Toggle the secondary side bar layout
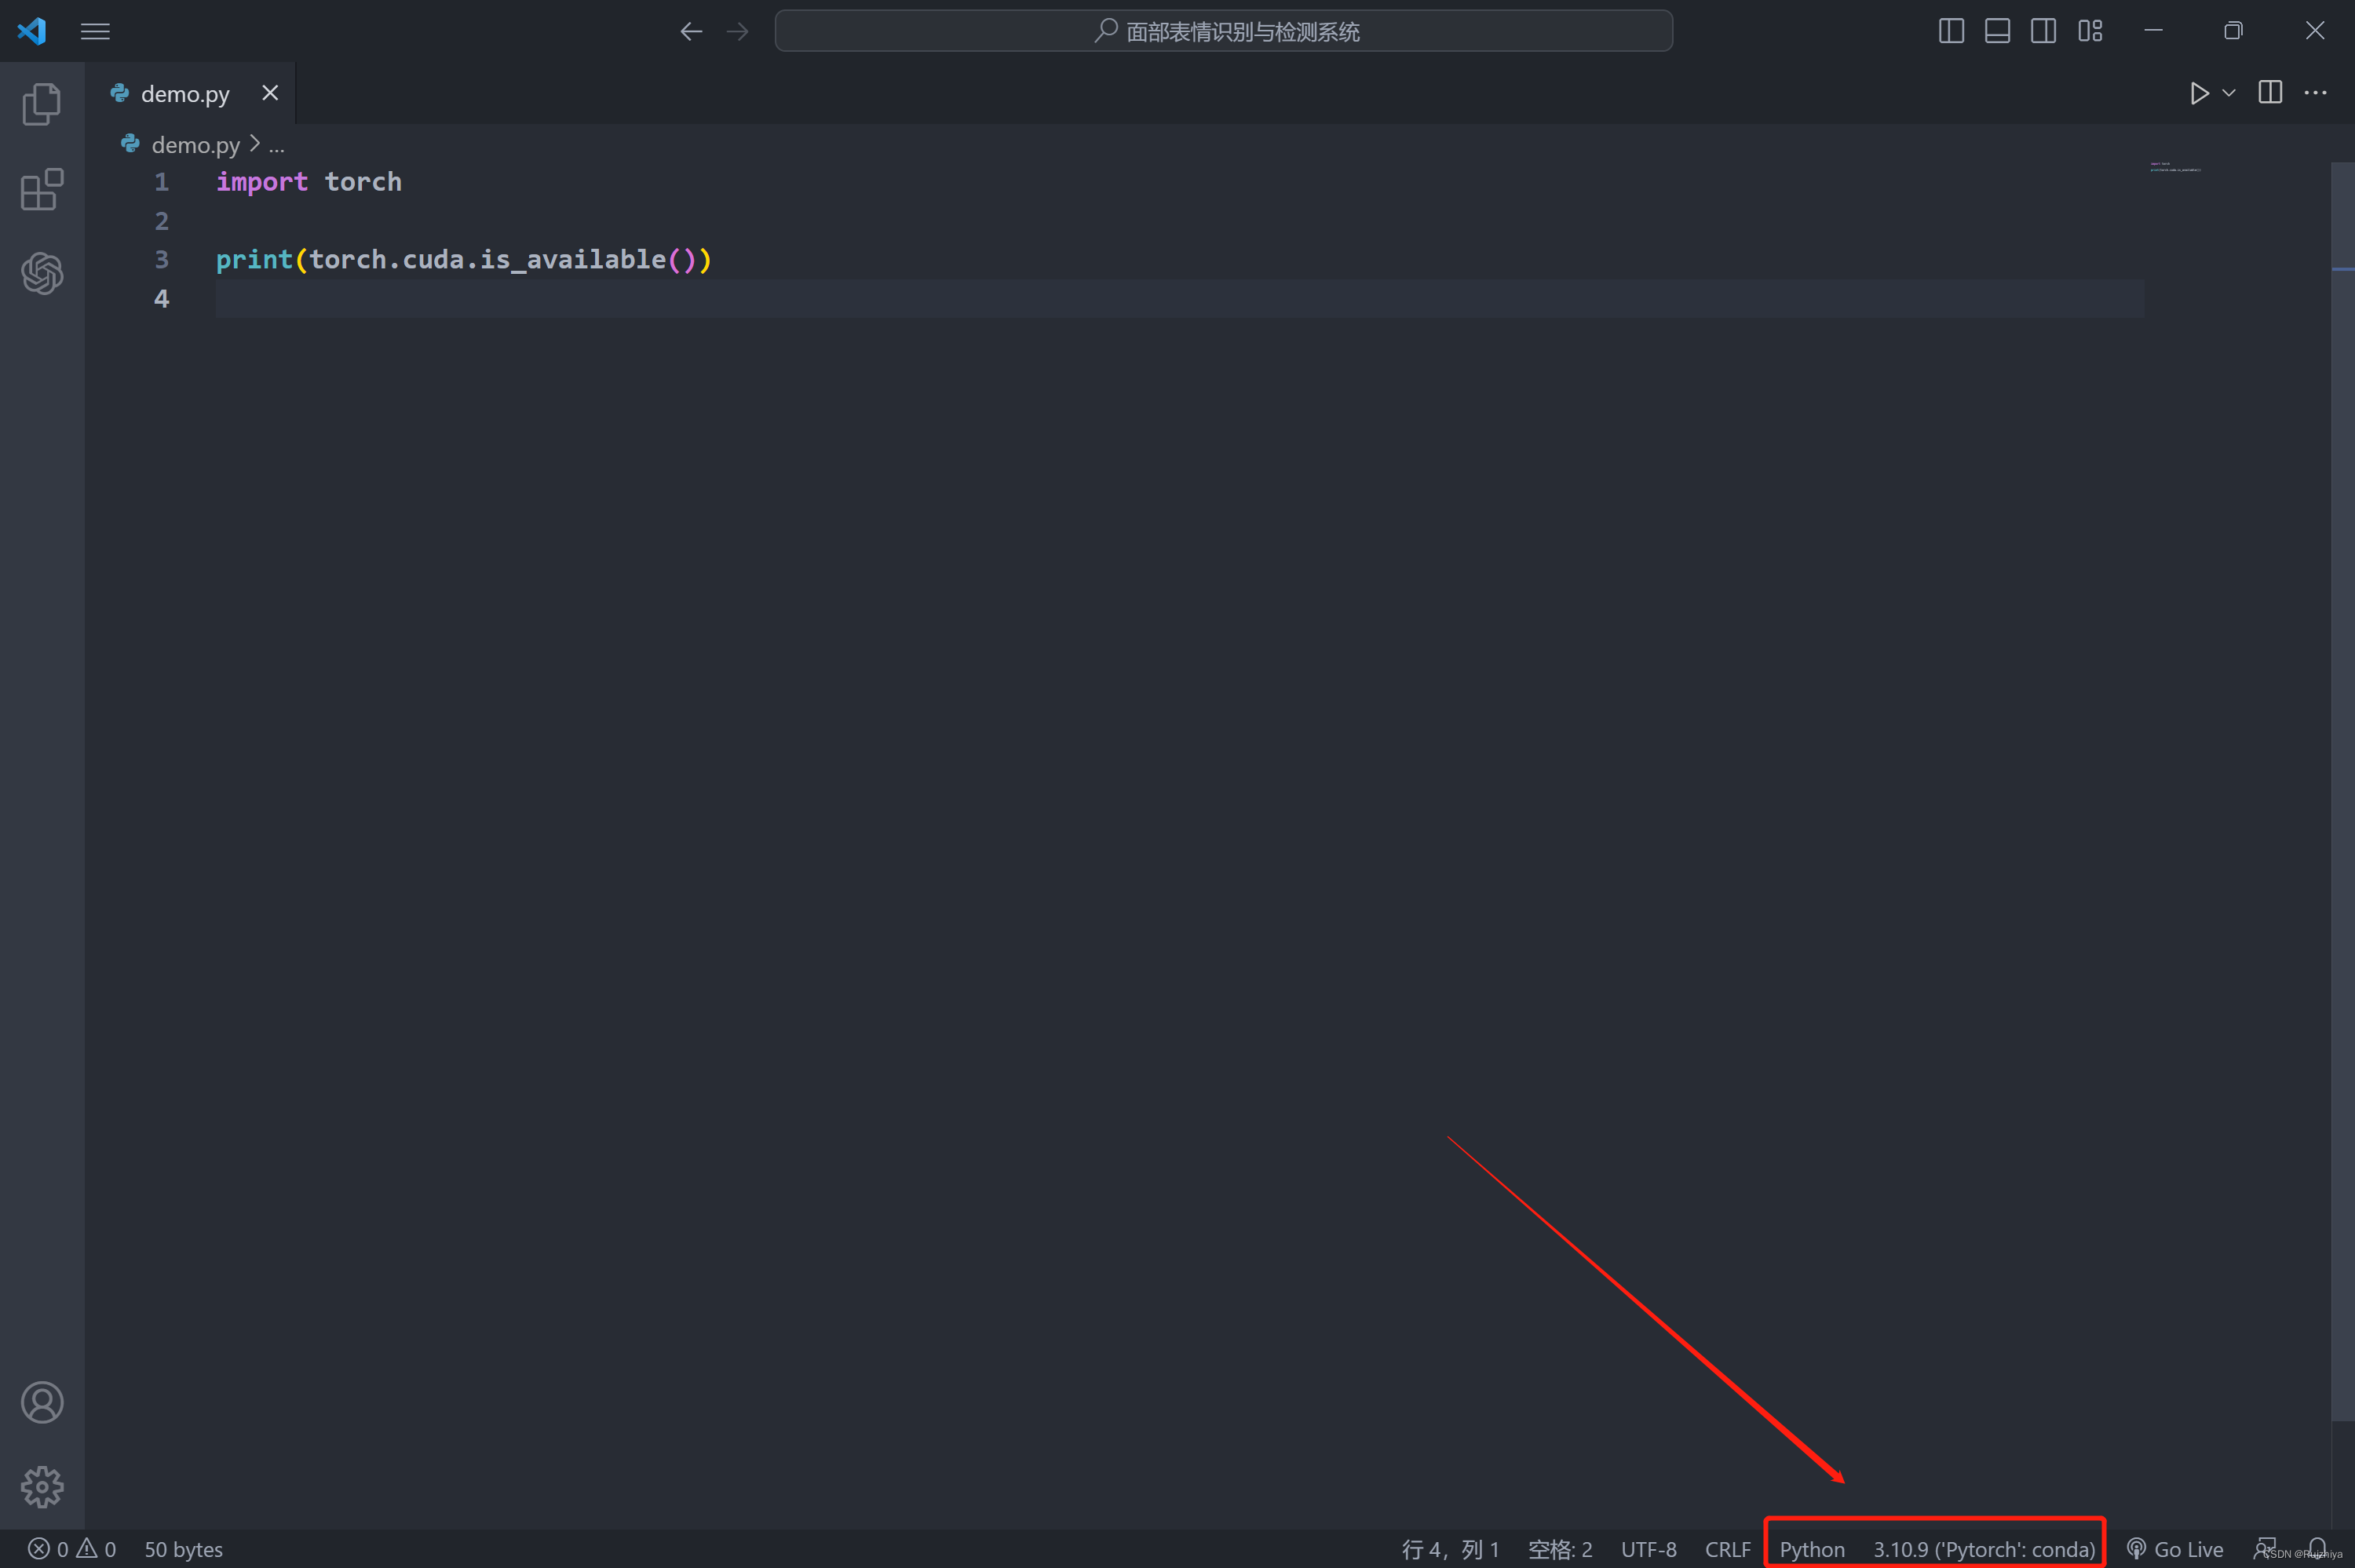 (2043, 31)
